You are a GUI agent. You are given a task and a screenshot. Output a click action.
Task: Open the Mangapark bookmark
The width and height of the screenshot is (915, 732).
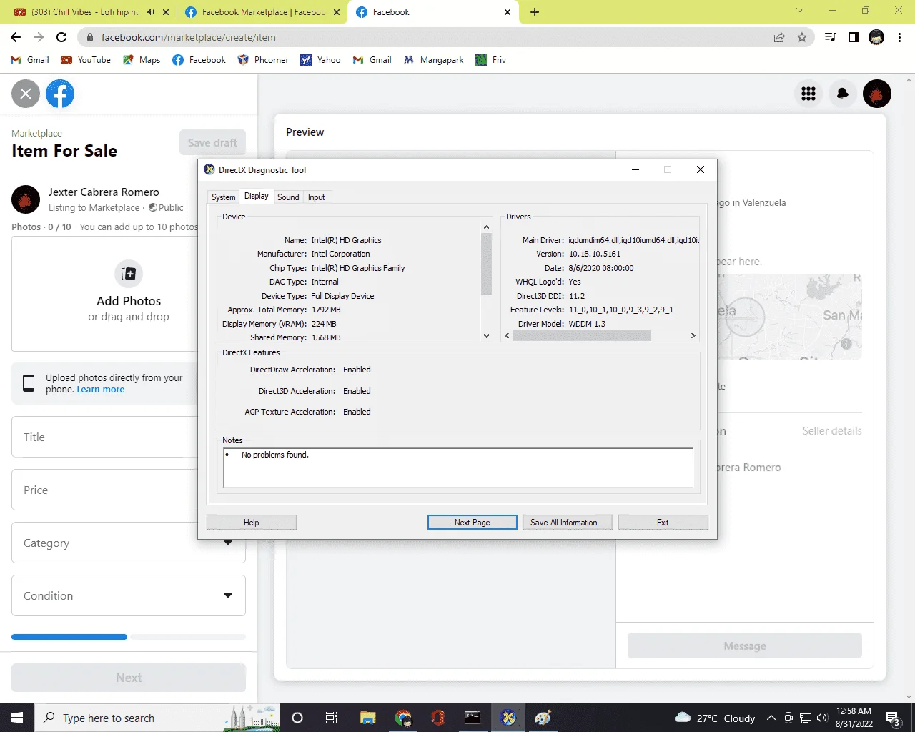(x=434, y=60)
